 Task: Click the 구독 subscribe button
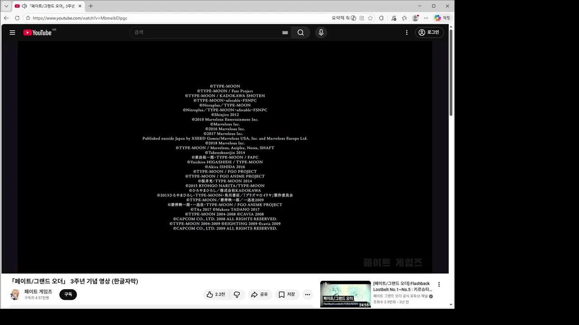pos(68,294)
